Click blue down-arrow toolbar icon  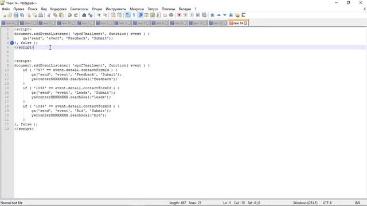[225, 15]
